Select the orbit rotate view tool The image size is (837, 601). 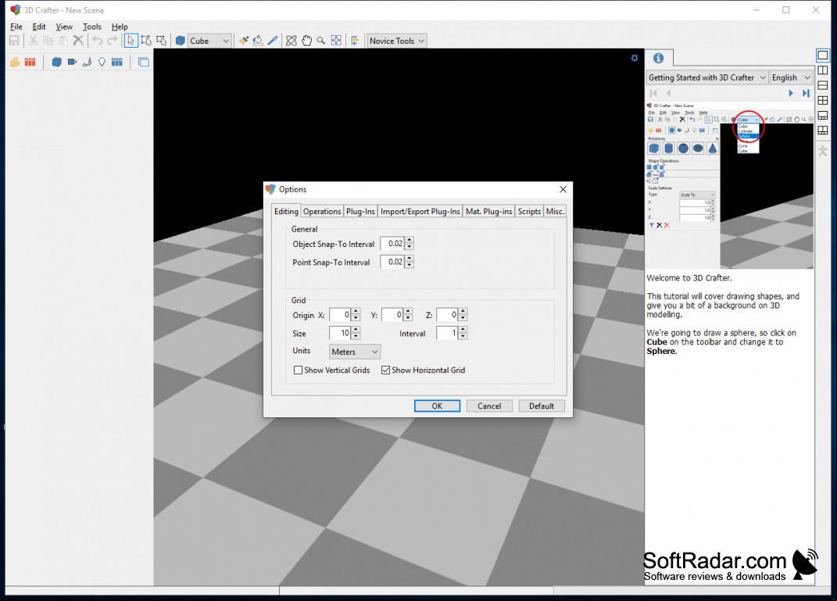tap(291, 41)
